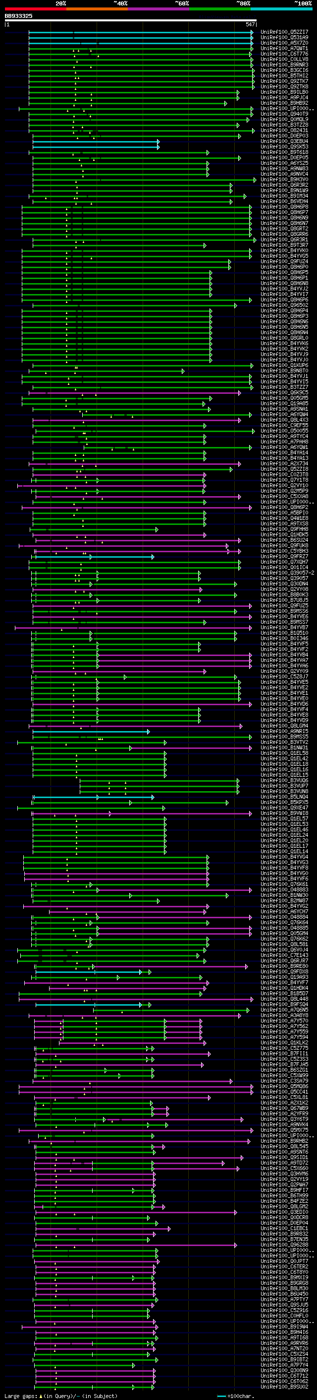
Task: Select the UniRef100_B9MXI9 label
Action: point(284,1278)
